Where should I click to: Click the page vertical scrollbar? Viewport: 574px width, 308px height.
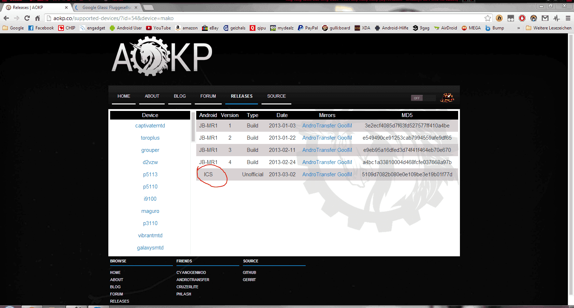(571, 165)
